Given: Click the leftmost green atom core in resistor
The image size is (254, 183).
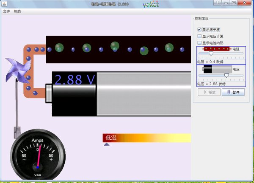Looking at the screenshot, I should pos(60,48).
